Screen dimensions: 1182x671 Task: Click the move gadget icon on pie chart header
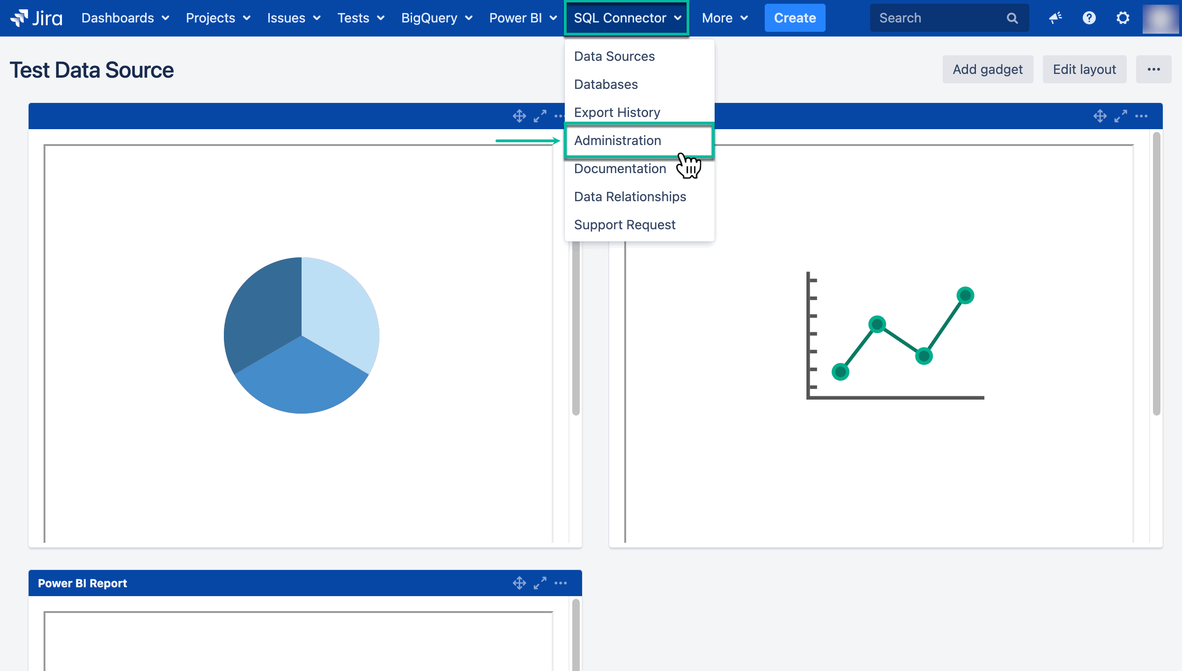(x=519, y=116)
